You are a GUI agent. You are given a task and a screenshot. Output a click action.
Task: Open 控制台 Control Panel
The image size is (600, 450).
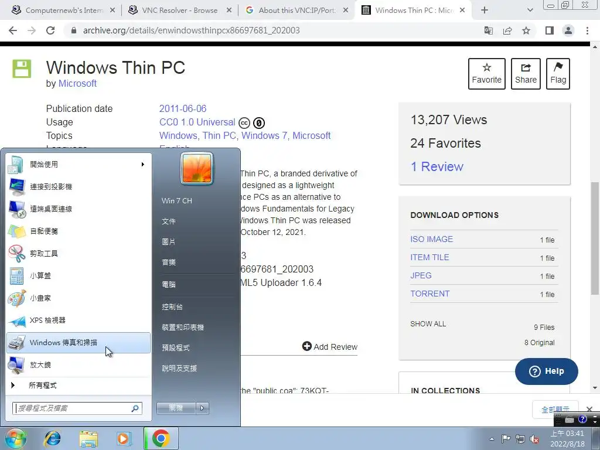coord(172,307)
